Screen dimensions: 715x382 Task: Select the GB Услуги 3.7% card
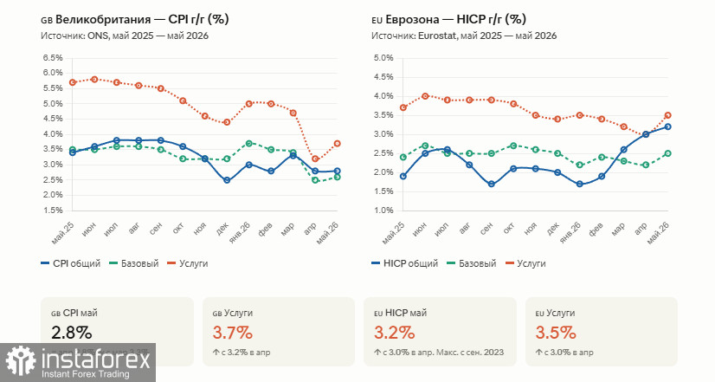tap(279, 332)
